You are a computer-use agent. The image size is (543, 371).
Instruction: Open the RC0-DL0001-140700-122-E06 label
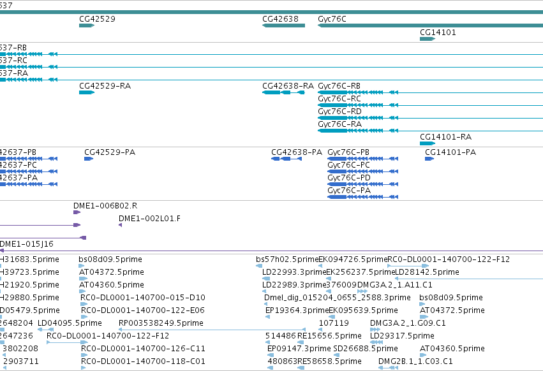pyautogui.click(x=143, y=311)
